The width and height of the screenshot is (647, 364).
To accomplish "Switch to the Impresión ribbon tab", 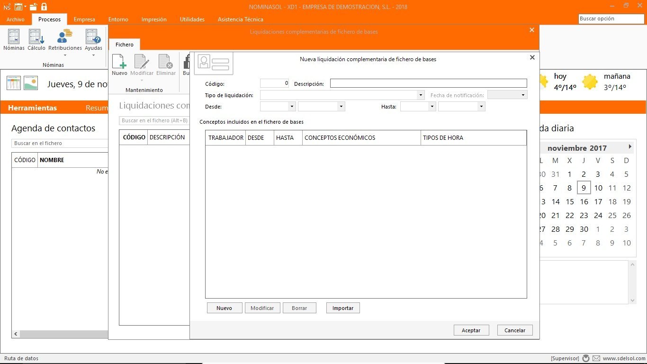I will 154,19.
